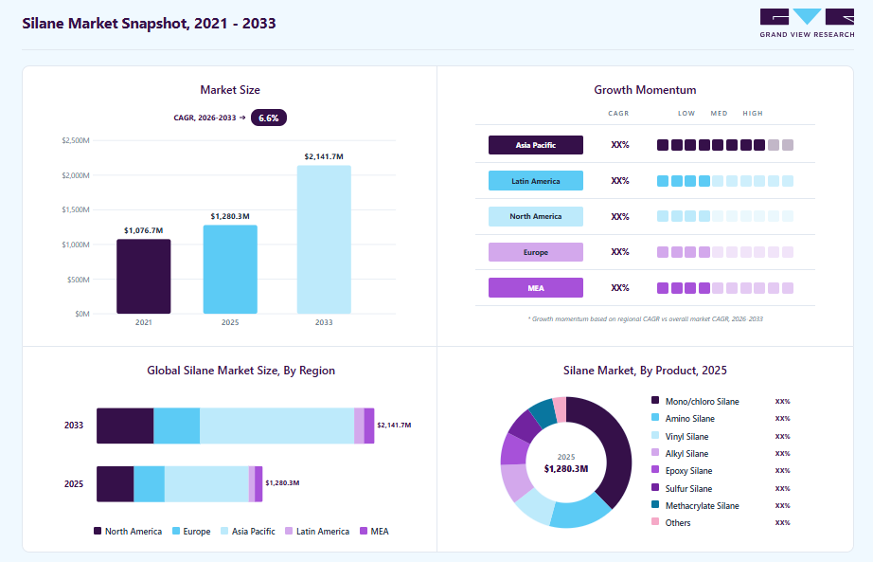Click the $1,280.3M label above 2025 bar
This screenshot has width=873, height=562.
click(230, 216)
